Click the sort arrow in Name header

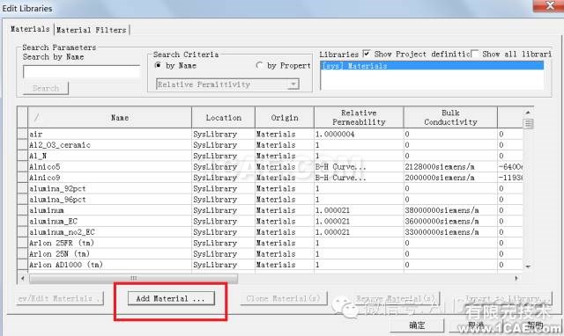(38, 117)
